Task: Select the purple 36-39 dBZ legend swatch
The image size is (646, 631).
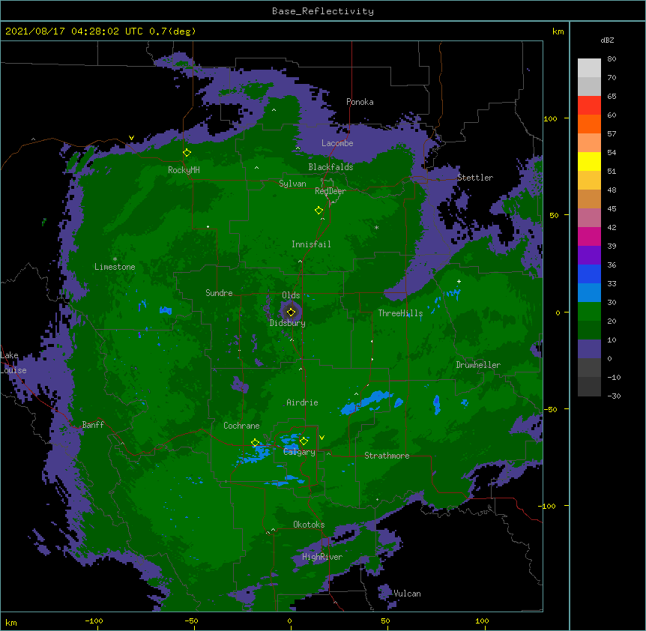Action: coord(589,256)
